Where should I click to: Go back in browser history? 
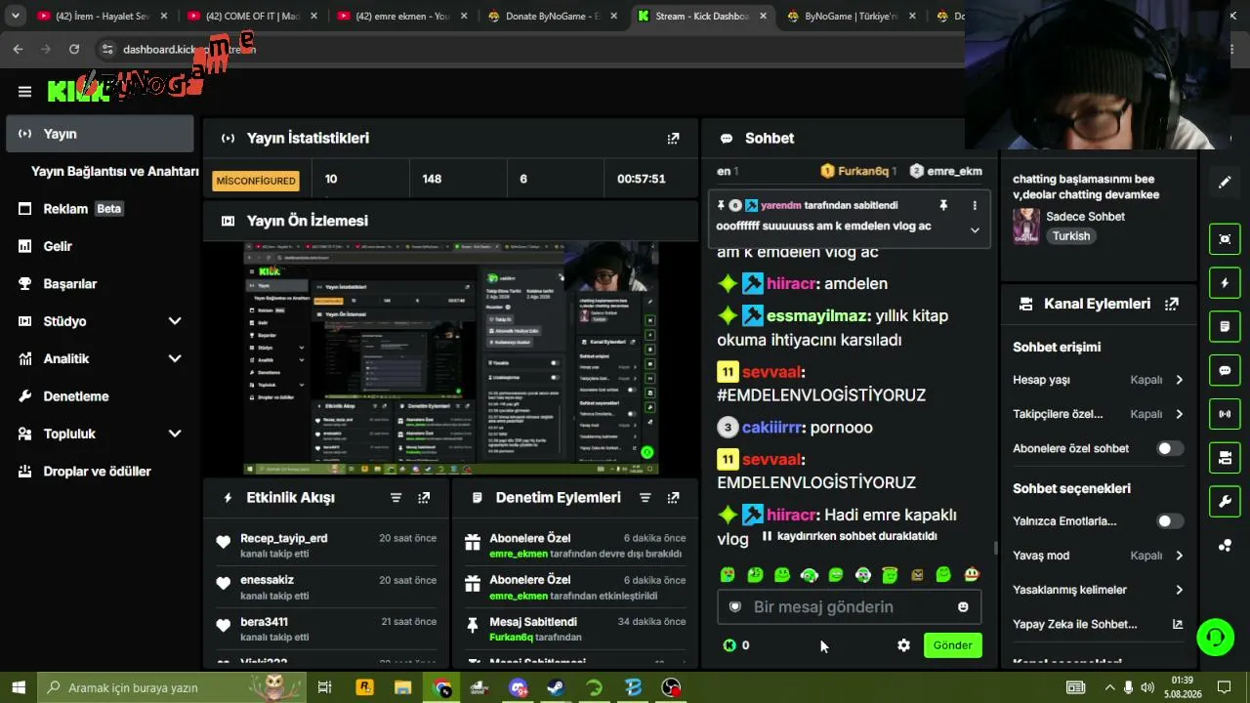click(19, 49)
